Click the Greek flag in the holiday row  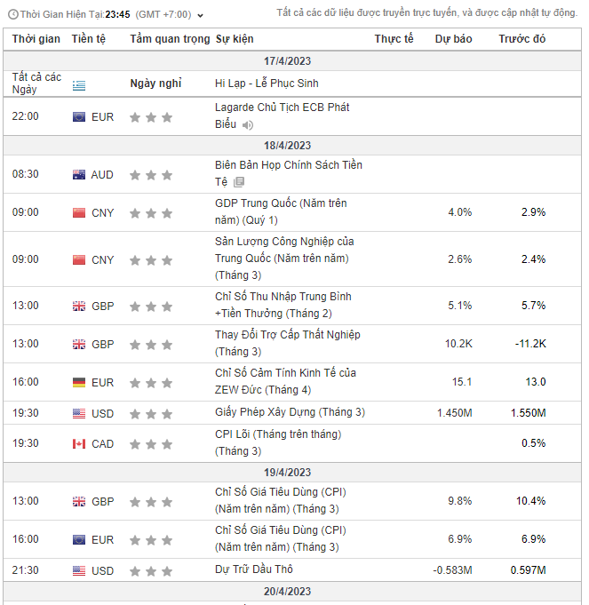click(79, 84)
